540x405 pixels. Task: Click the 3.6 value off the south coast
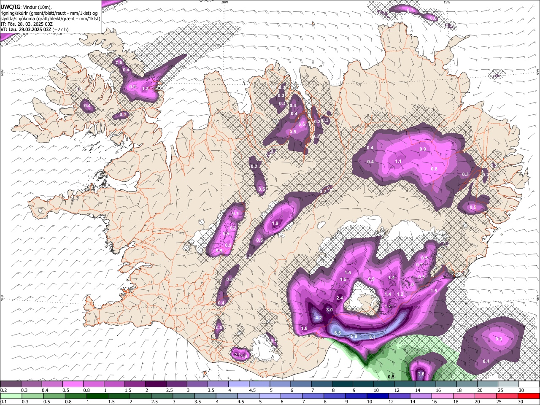coord(421,374)
